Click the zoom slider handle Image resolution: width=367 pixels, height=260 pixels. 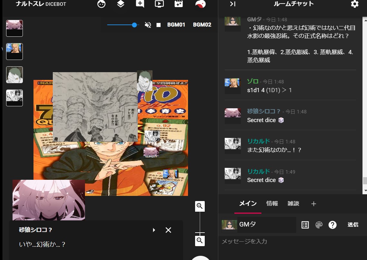(200, 233)
